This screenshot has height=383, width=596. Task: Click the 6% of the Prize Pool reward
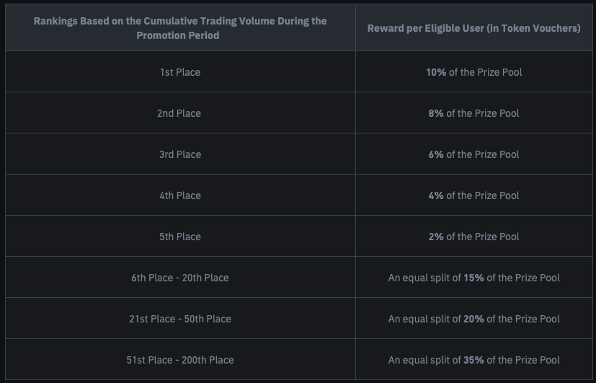click(x=473, y=154)
